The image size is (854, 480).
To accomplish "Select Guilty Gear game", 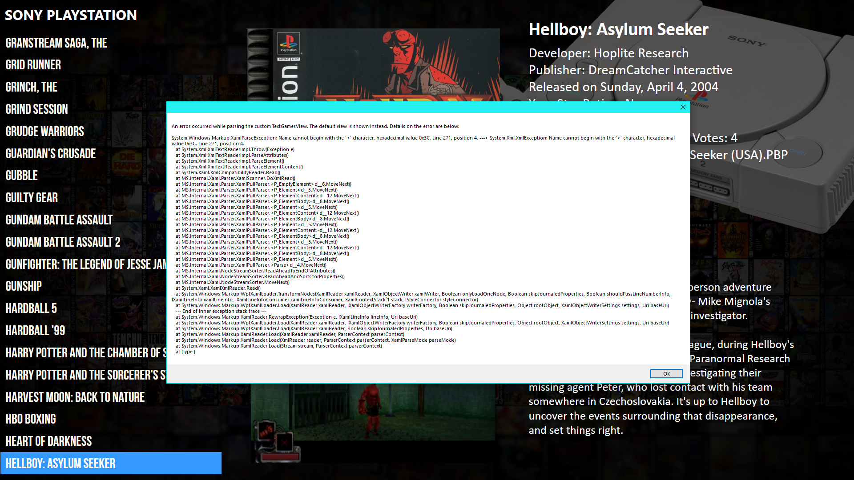I will (x=32, y=198).
